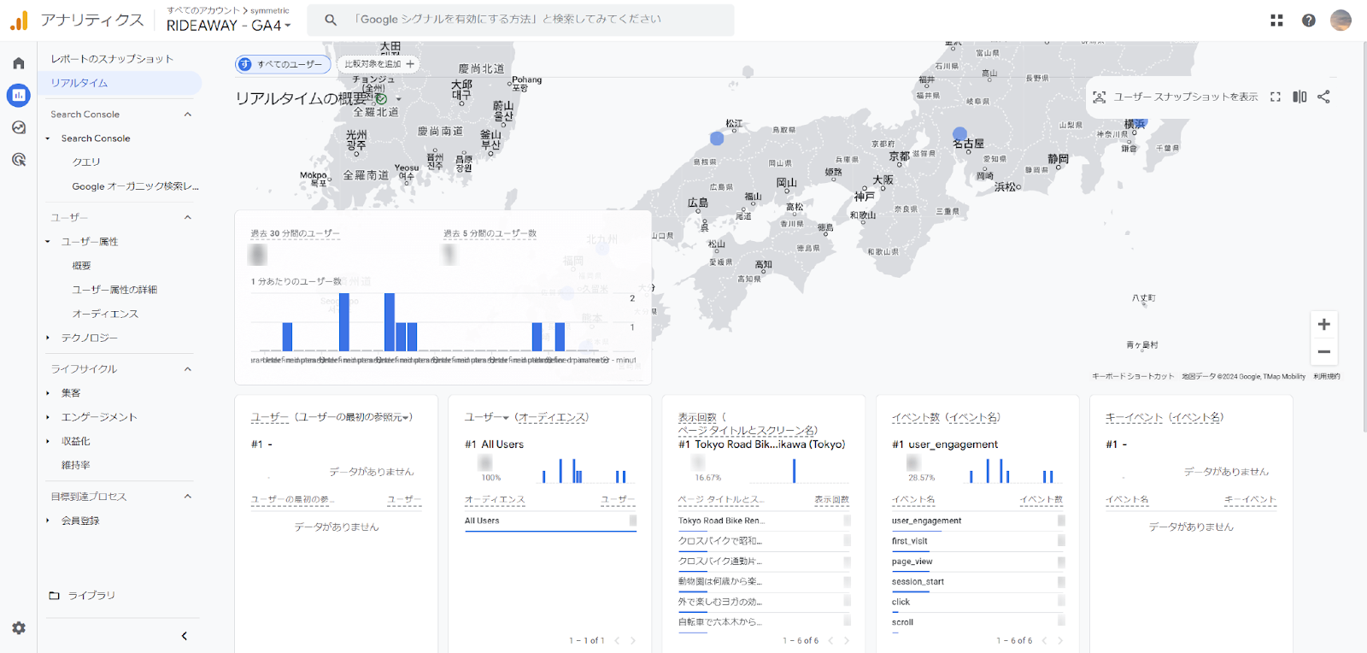Open the RIDEAWAY - GA4 property selector

click(228, 26)
